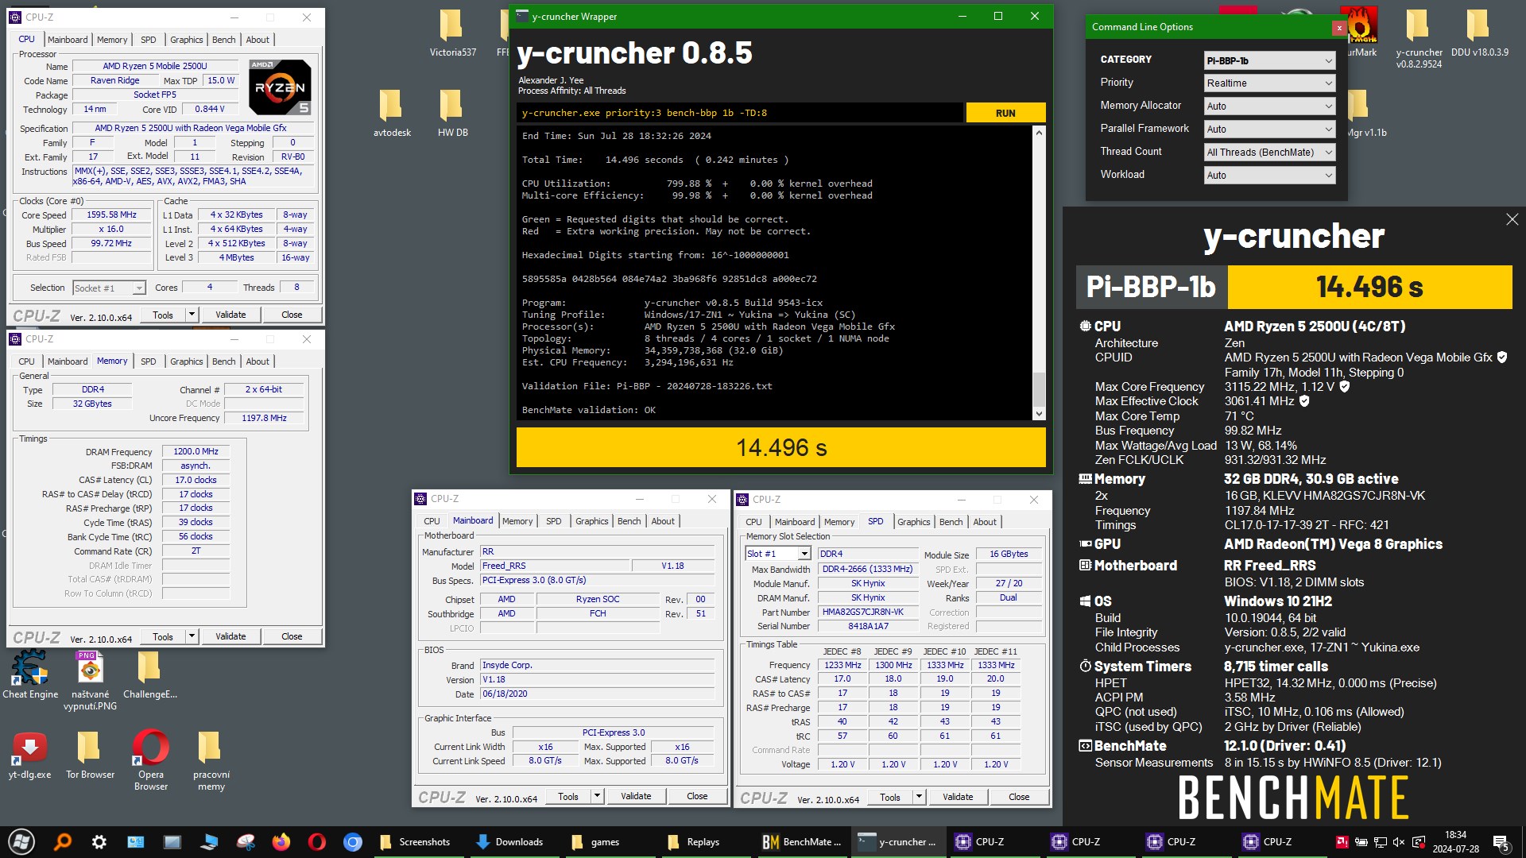Click Validate in the CPU-Z CPU window
Screen dimensions: 1526x858
click(230, 315)
